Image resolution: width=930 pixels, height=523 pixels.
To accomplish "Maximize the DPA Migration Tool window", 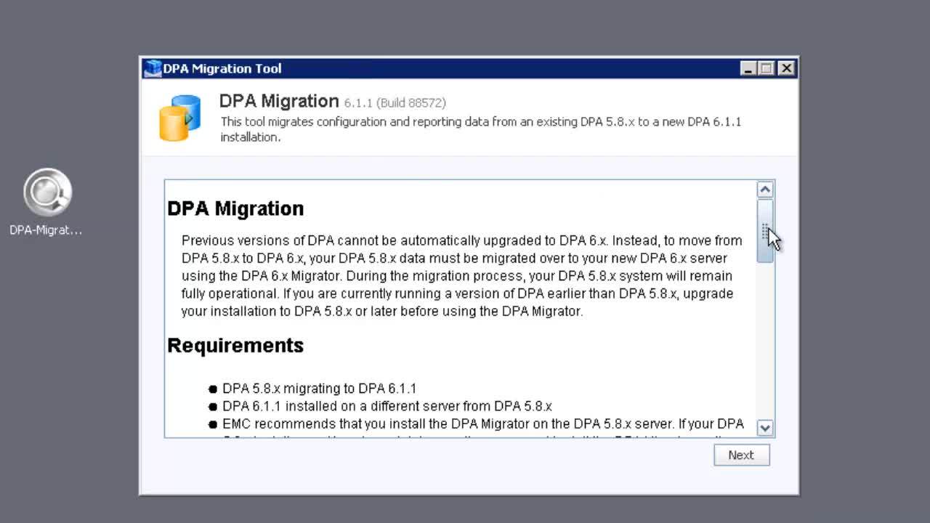I will [x=767, y=68].
